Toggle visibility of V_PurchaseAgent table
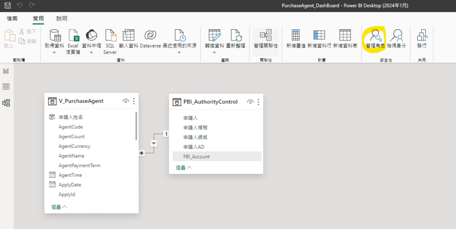Viewport: 456px width, 229px height. coord(126,101)
